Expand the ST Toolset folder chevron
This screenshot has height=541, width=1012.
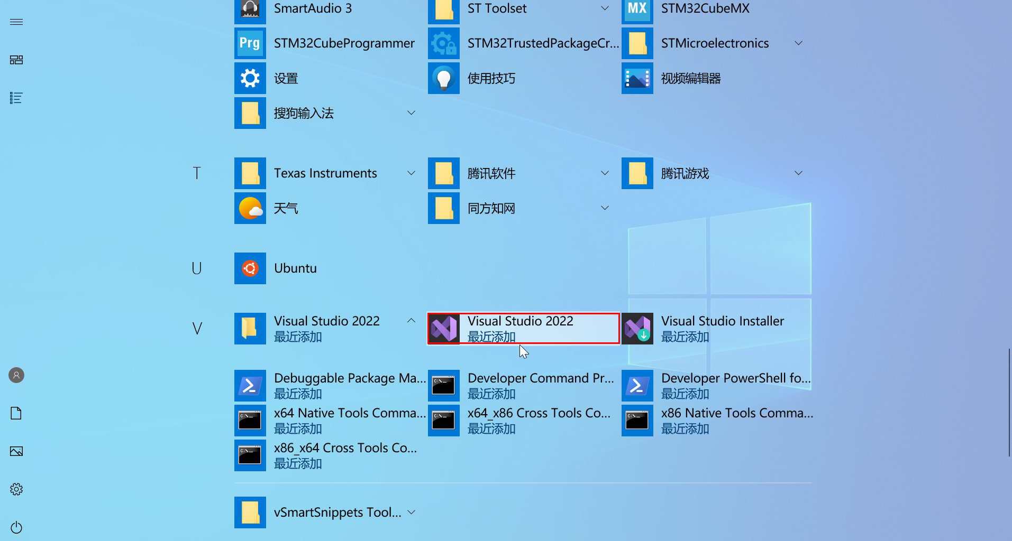click(x=605, y=8)
